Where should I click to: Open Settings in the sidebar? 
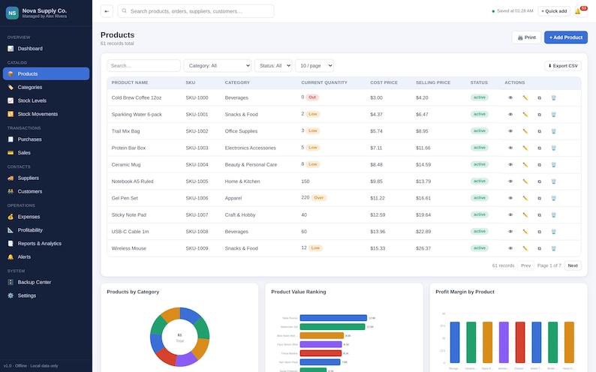click(46, 295)
